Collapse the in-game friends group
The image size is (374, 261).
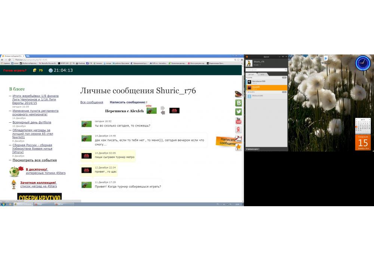click(247, 78)
